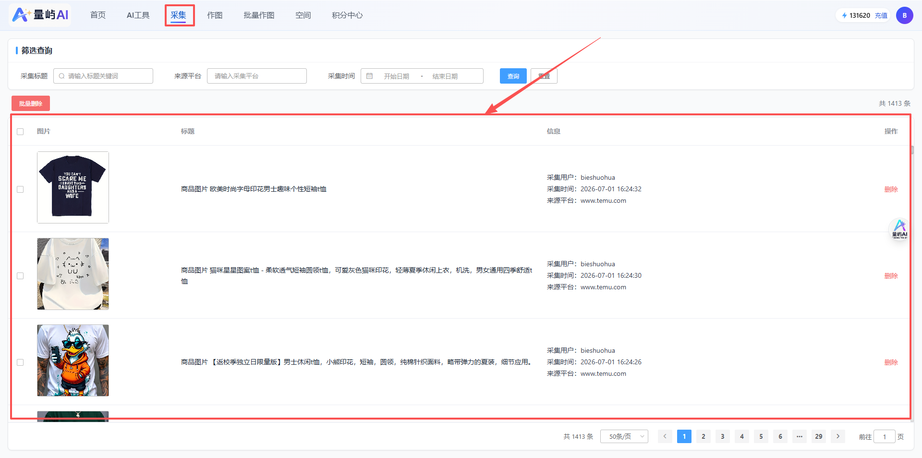Go to the previous page arrow
Screen dimensions: 922x458
665,436
